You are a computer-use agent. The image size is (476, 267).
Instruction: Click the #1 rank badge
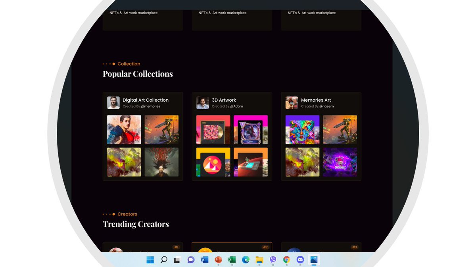(176, 247)
